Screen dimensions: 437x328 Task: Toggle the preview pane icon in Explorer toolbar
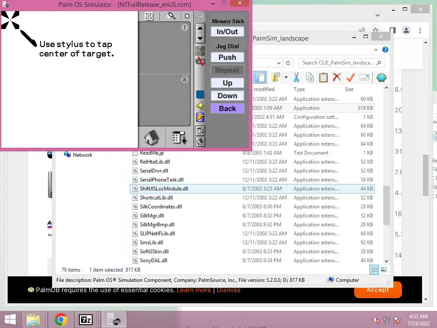point(260,77)
